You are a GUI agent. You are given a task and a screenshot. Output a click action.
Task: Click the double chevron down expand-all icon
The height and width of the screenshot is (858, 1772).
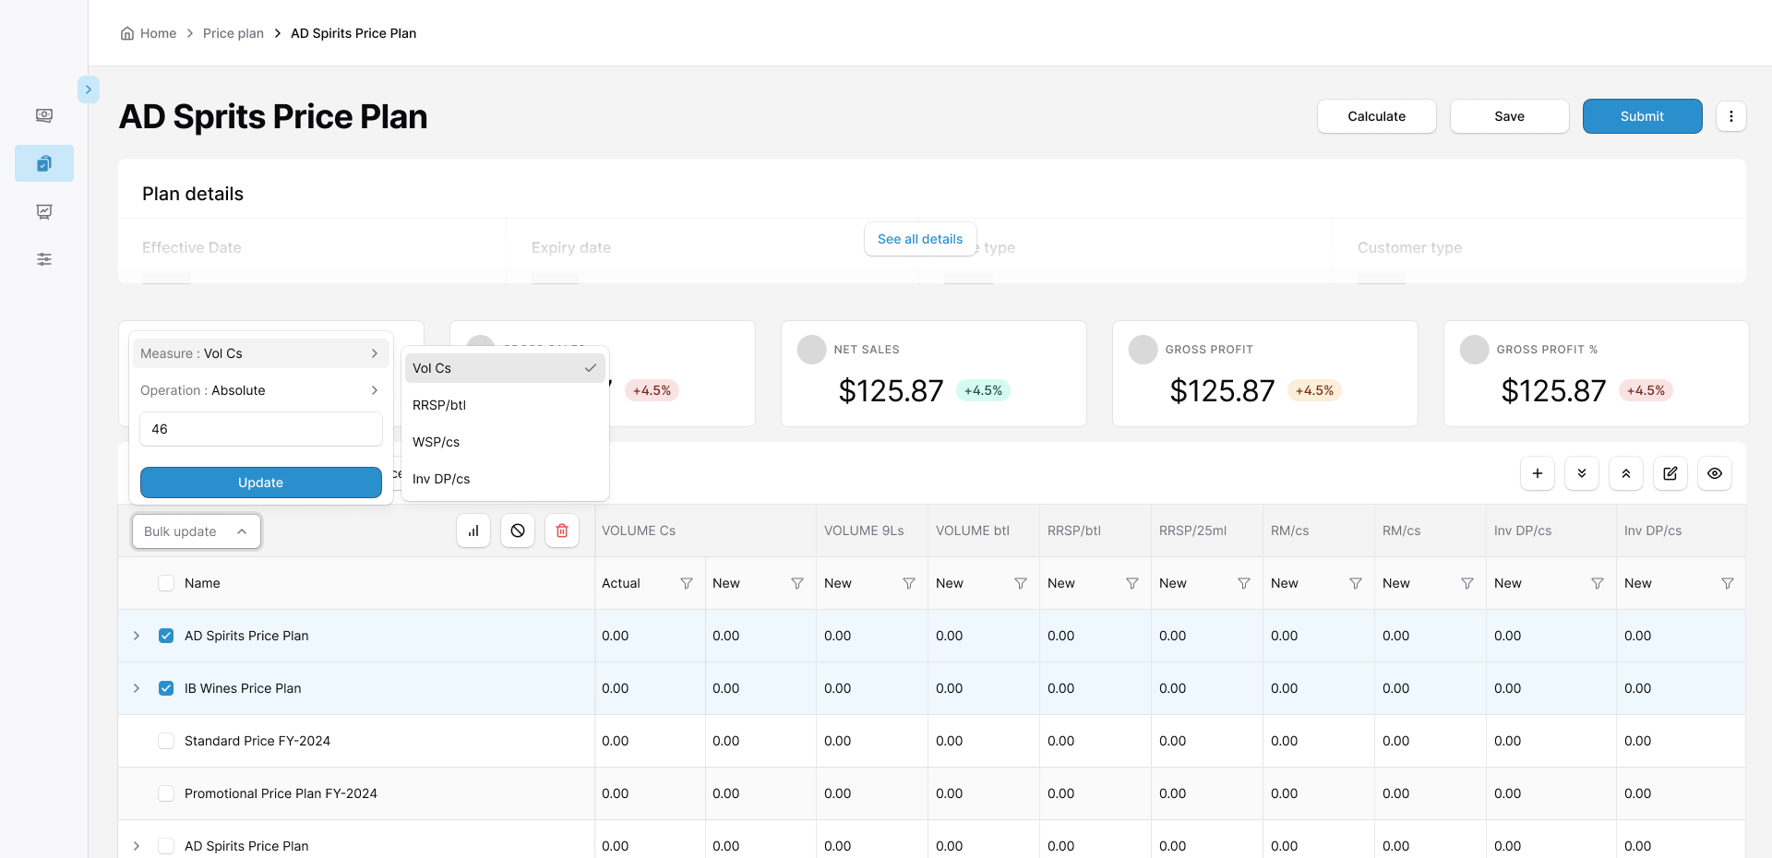1582,473
